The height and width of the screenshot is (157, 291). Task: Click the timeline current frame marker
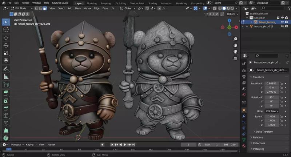[9, 149]
